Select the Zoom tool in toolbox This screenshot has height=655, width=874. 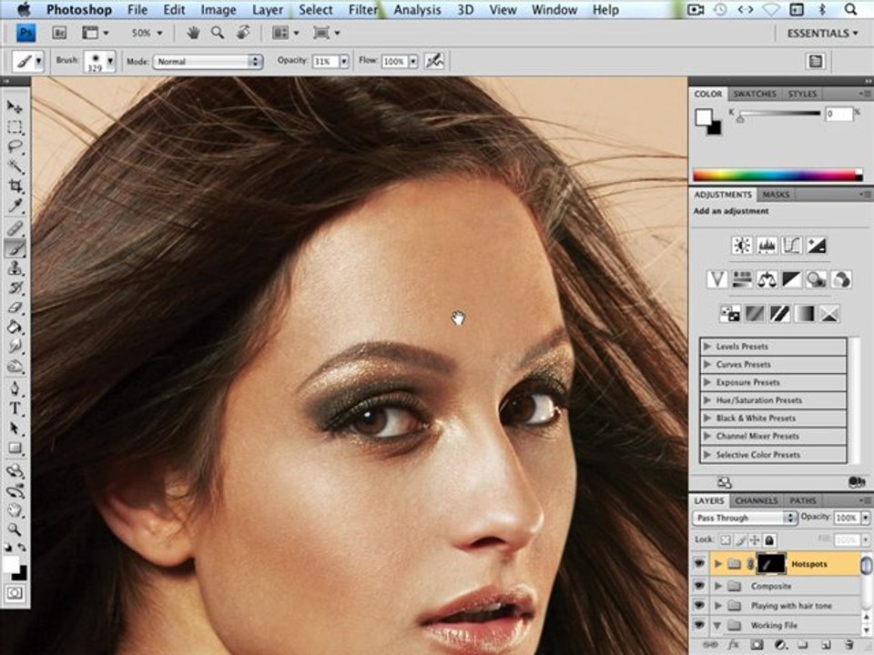pyautogui.click(x=15, y=529)
